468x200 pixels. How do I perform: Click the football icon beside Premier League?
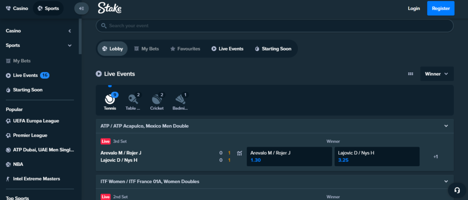click(8, 136)
